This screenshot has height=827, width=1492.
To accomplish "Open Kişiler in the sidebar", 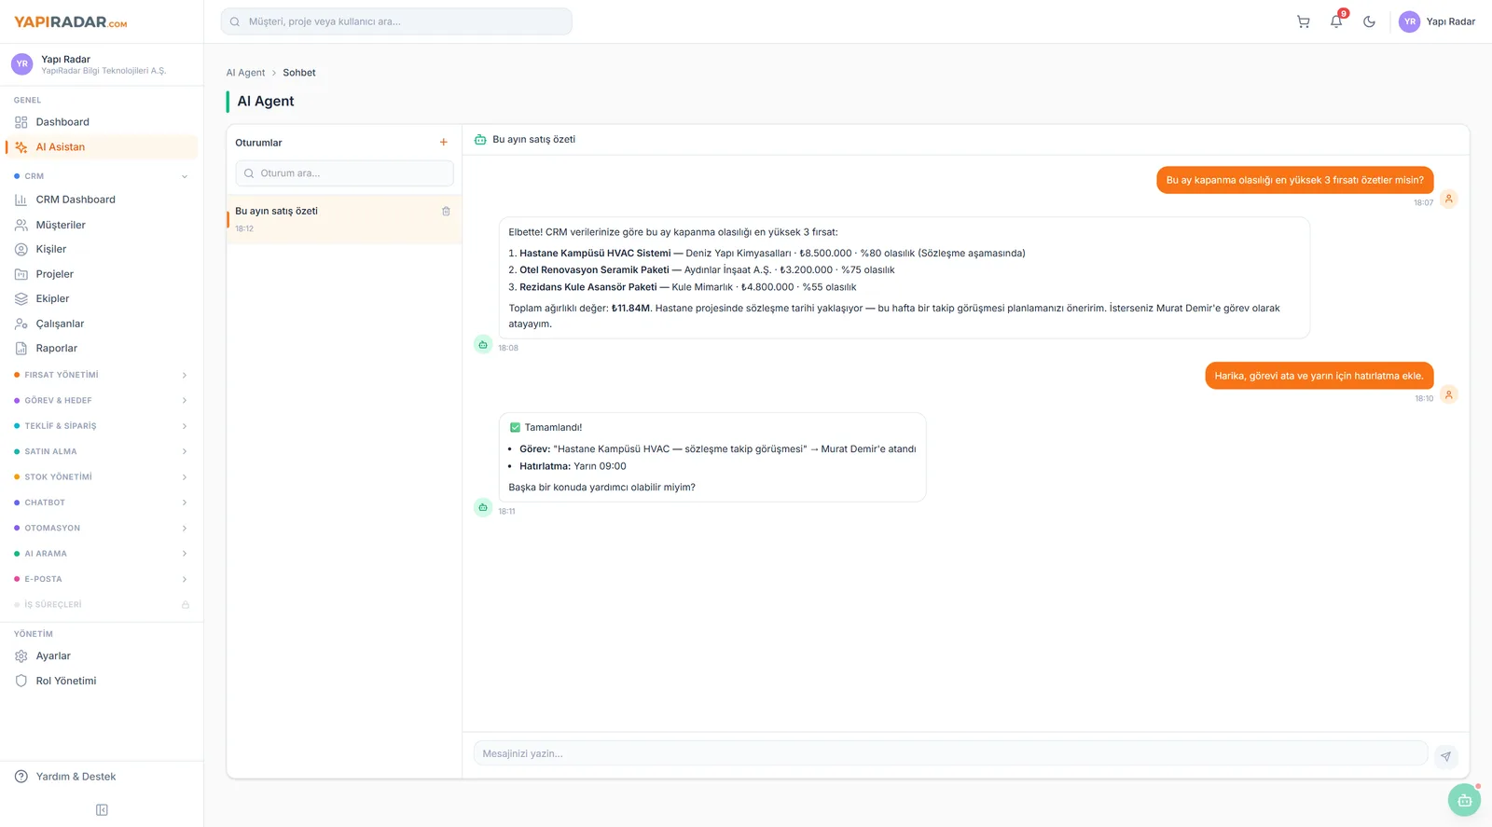I will 102,249.
